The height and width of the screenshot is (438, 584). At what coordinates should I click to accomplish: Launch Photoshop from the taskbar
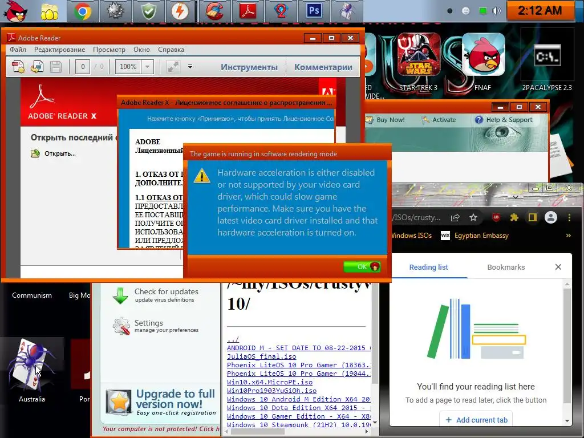[x=314, y=11]
